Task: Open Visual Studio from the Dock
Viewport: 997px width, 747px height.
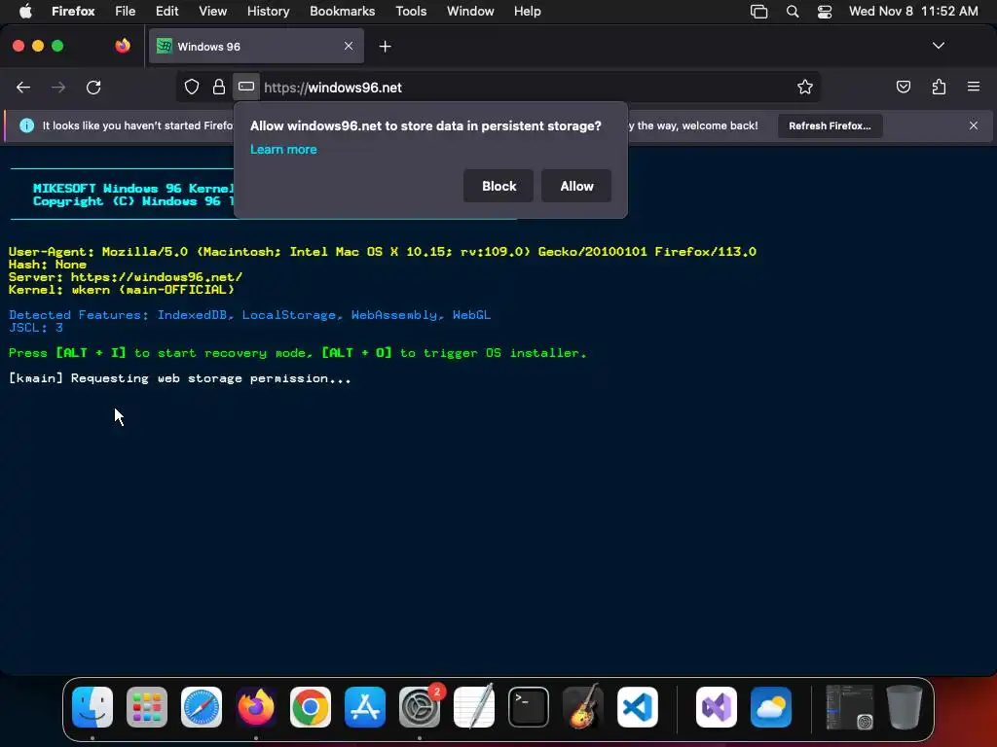Action: (717, 707)
